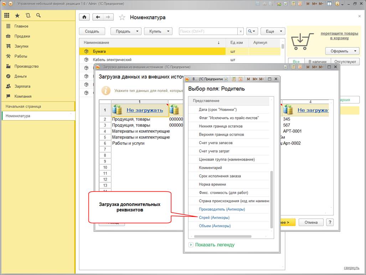Switch to Начальная страница tab

pyautogui.click(x=38, y=106)
